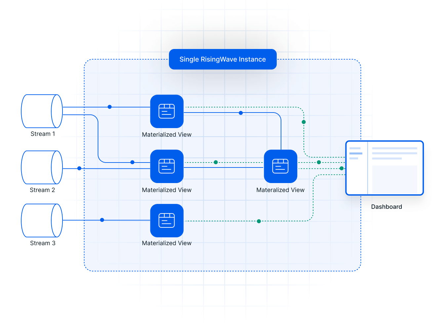
Task: Click the gray chart panel in Dashboard
Action: coord(395,179)
